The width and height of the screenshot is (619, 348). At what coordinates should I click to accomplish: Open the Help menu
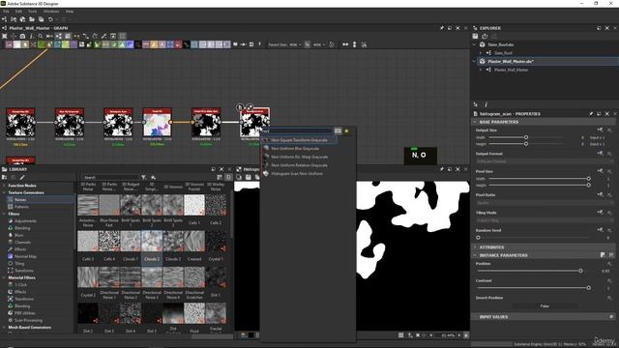70,12
